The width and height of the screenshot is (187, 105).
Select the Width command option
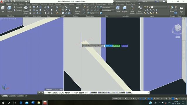(128, 93)
